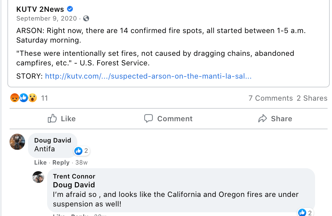Reply to Doug David's comment

(x=61, y=162)
